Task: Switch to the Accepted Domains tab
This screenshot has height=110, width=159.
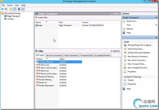Action: pyautogui.click(x=103, y=55)
